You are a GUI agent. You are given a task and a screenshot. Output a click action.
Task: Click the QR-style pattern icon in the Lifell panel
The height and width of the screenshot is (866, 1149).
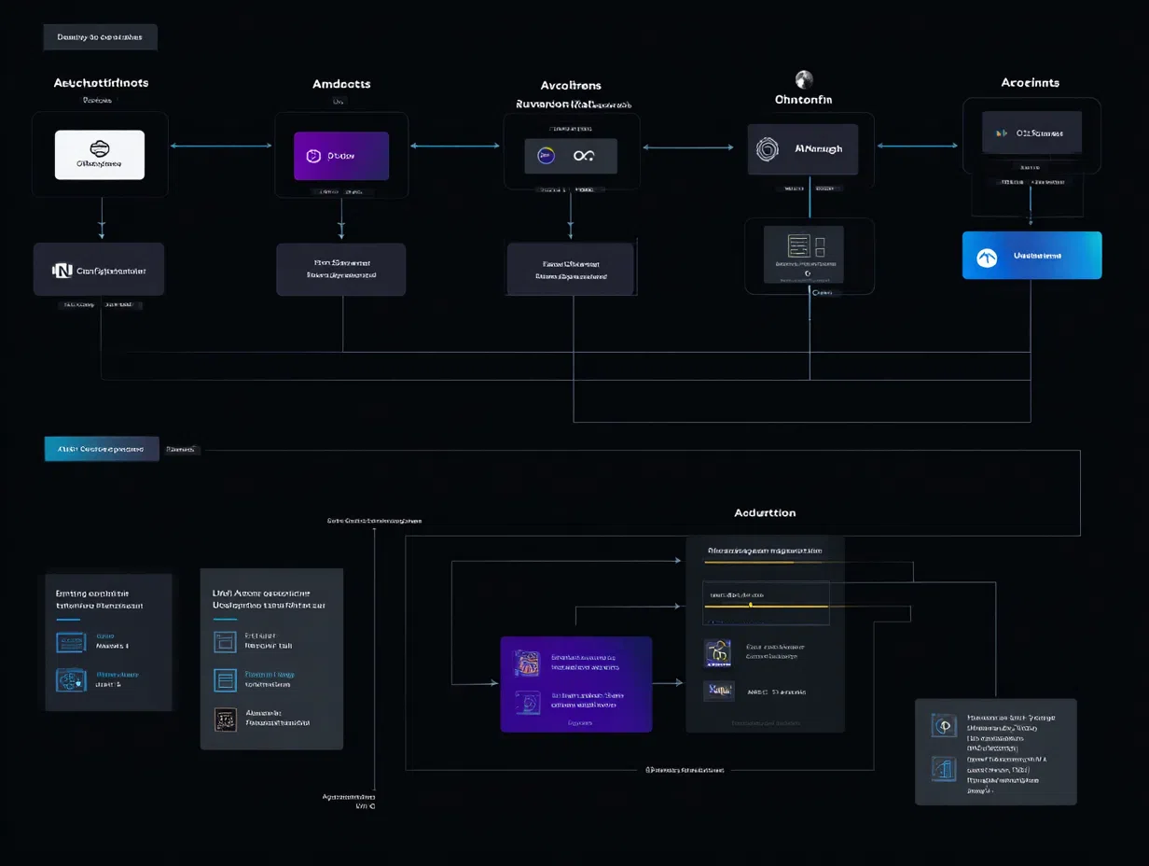click(x=226, y=719)
